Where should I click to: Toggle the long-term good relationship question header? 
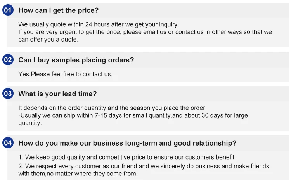click(x=127, y=143)
